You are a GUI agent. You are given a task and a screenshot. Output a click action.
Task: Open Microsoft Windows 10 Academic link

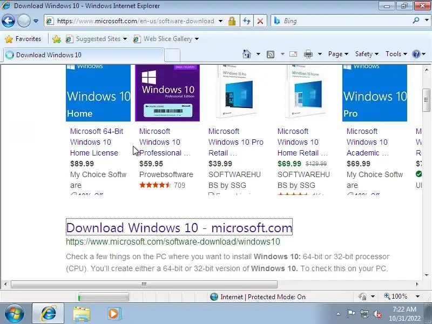pos(368,142)
